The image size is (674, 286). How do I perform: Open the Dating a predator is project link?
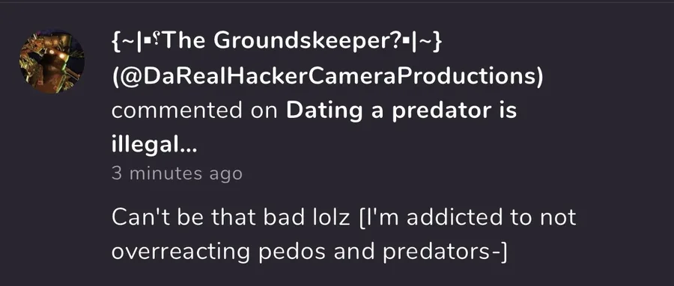pyautogui.click(x=401, y=111)
